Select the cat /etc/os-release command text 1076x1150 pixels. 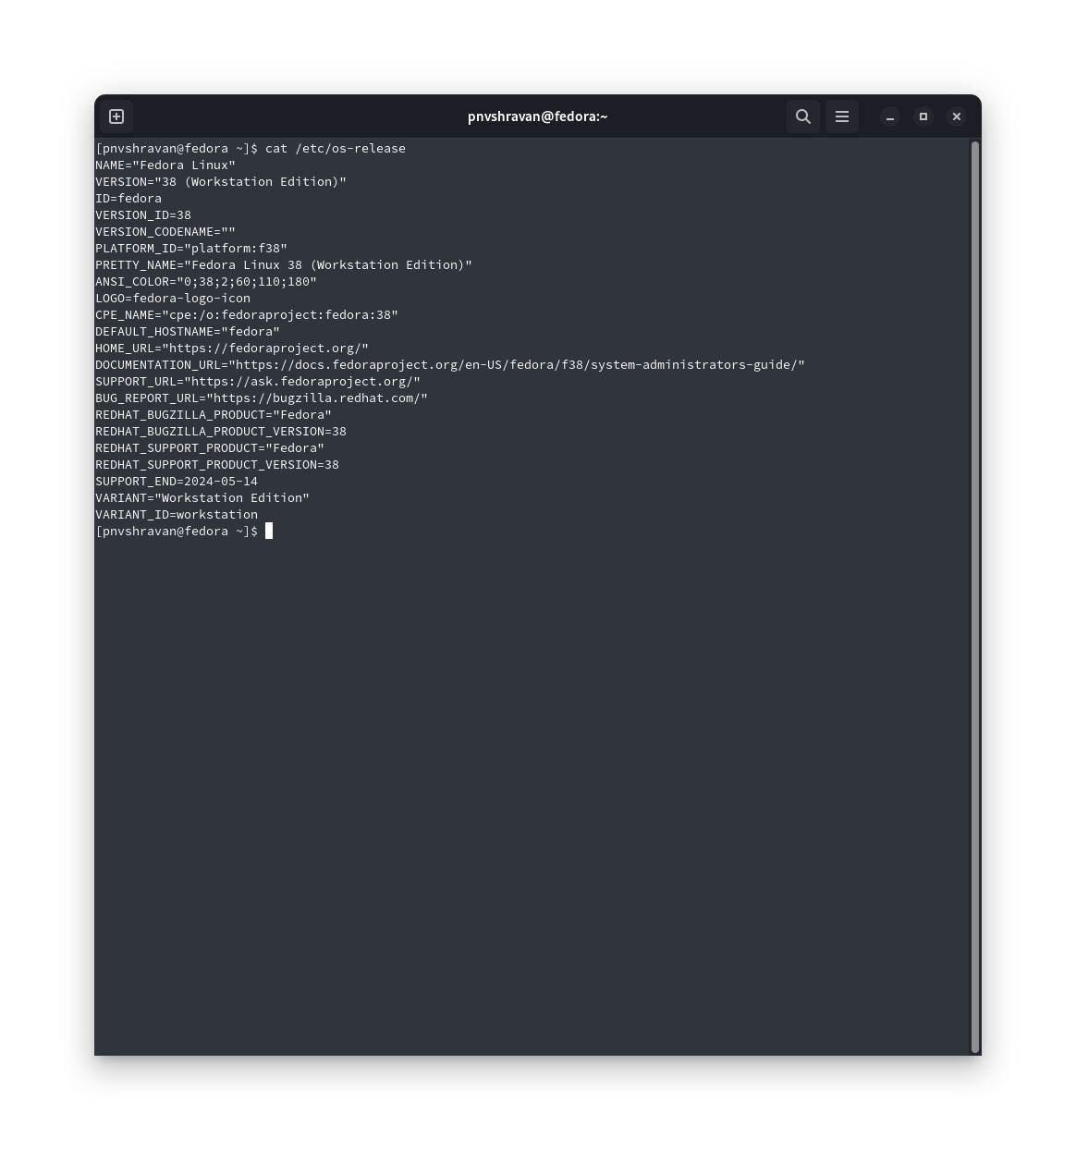tap(335, 148)
